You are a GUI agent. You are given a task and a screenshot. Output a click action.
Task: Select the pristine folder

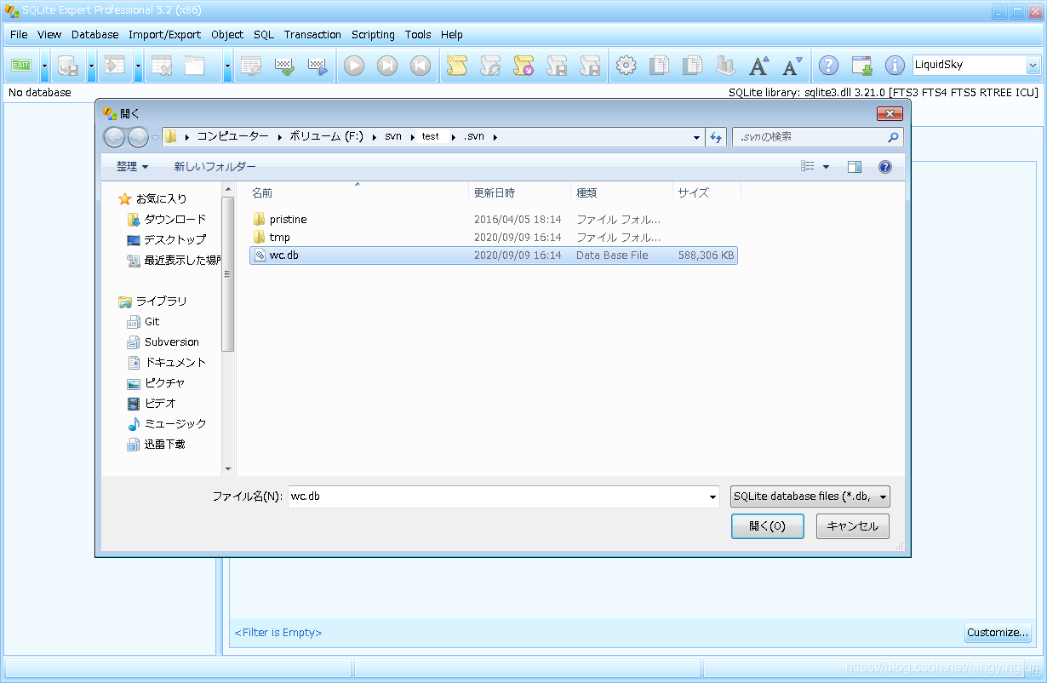pyautogui.click(x=494, y=220)
